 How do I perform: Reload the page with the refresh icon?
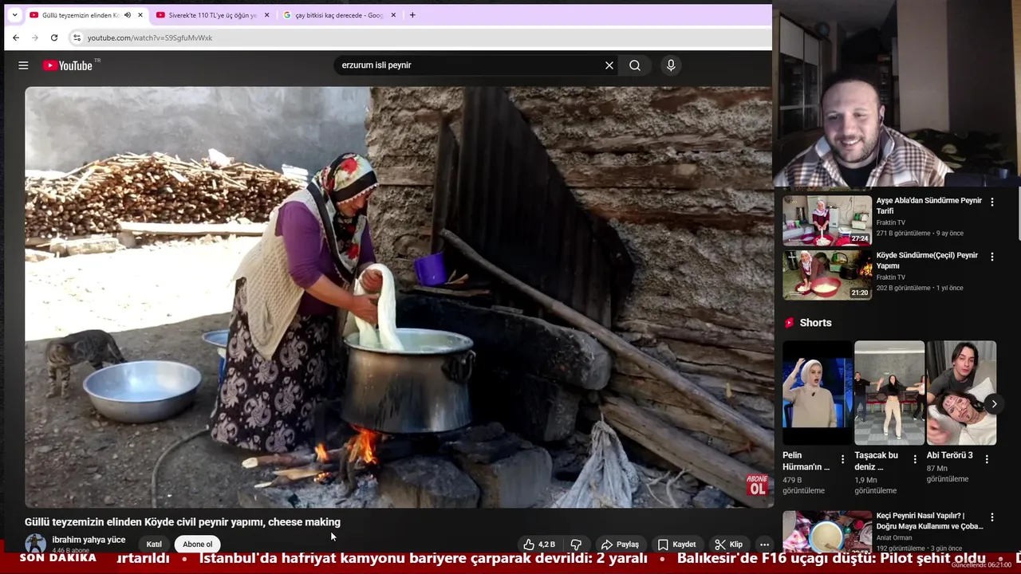click(54, 37)
